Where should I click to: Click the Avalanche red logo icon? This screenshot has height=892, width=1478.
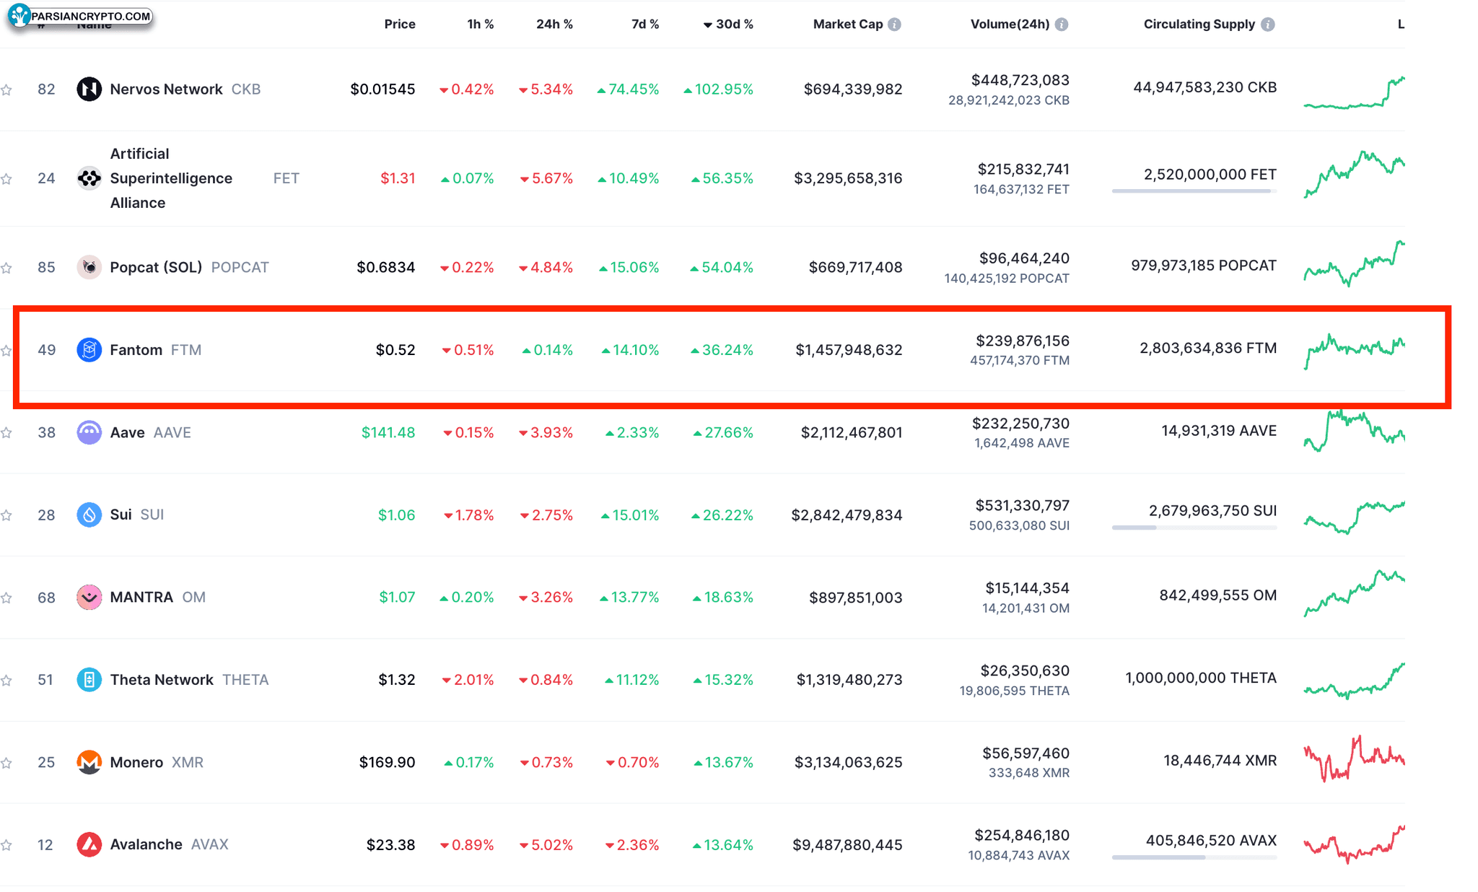[x=89, y=844]
